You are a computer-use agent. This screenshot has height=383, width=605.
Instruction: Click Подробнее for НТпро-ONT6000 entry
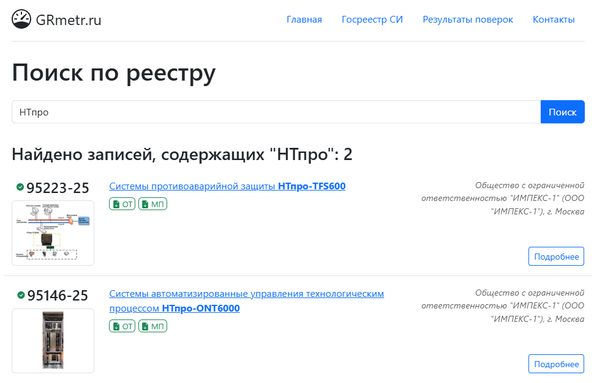click(x=556, y=363)
